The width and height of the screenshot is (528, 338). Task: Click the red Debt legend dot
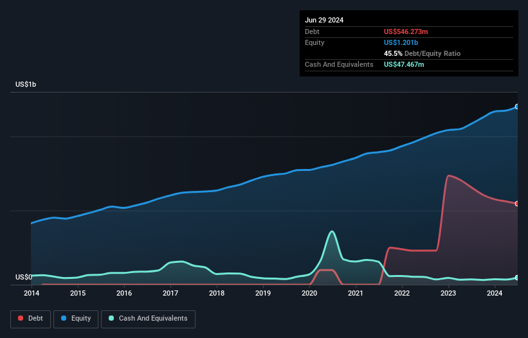tap(21, 318)
